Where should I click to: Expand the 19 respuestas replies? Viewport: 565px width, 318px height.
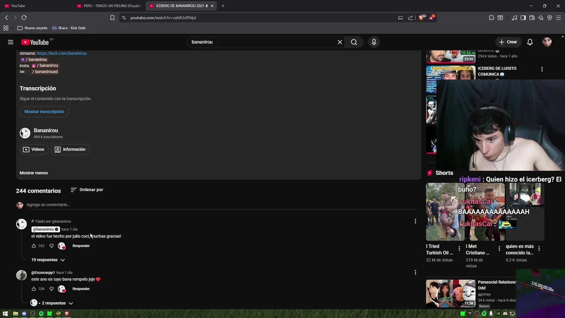point(48,260)
